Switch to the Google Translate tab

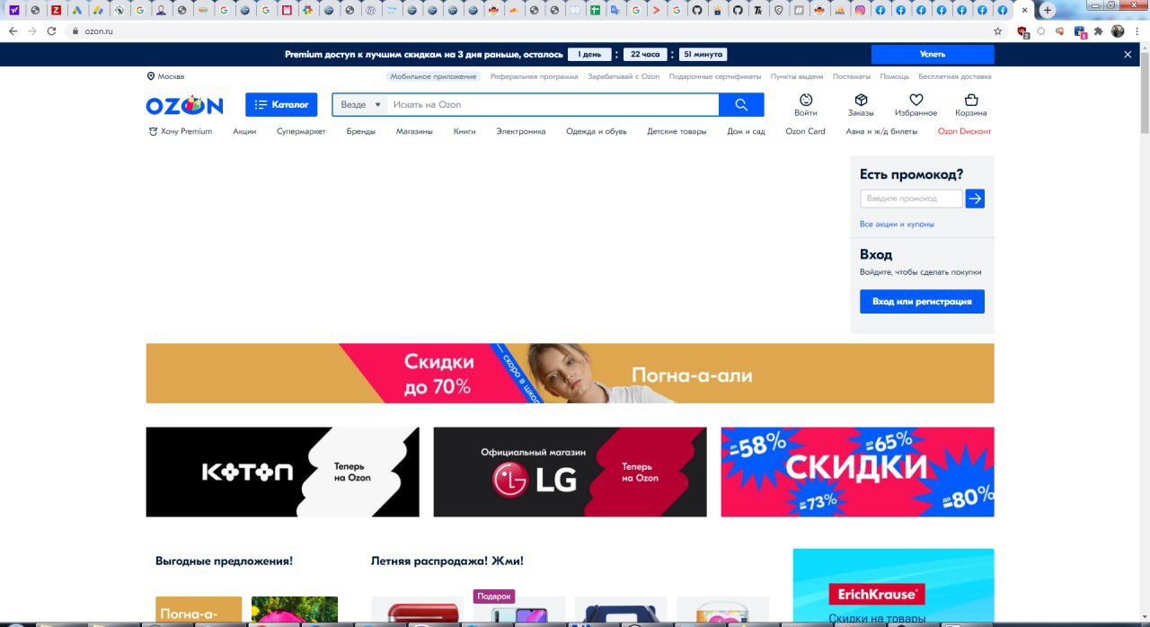tap(615, 11)
